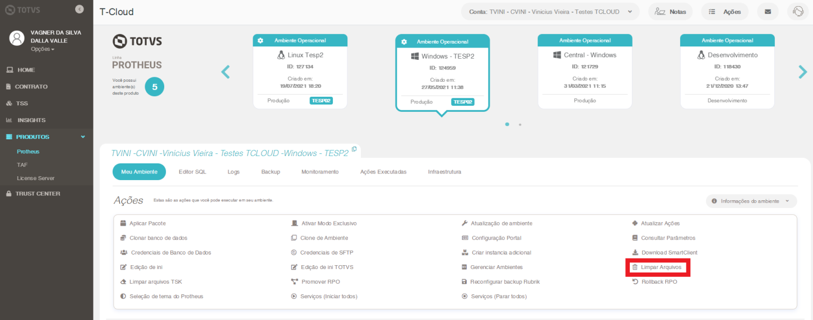
Task: Expand Informações do ambiente dropdown
Action: [751, 201]
